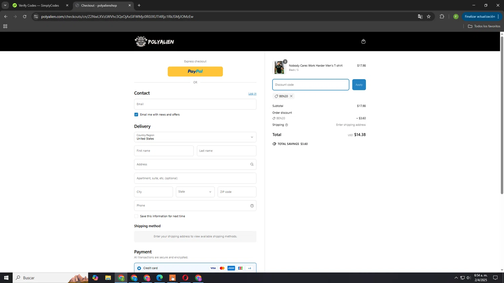Open the browser extensions puzzle icon

pos(442,16)
